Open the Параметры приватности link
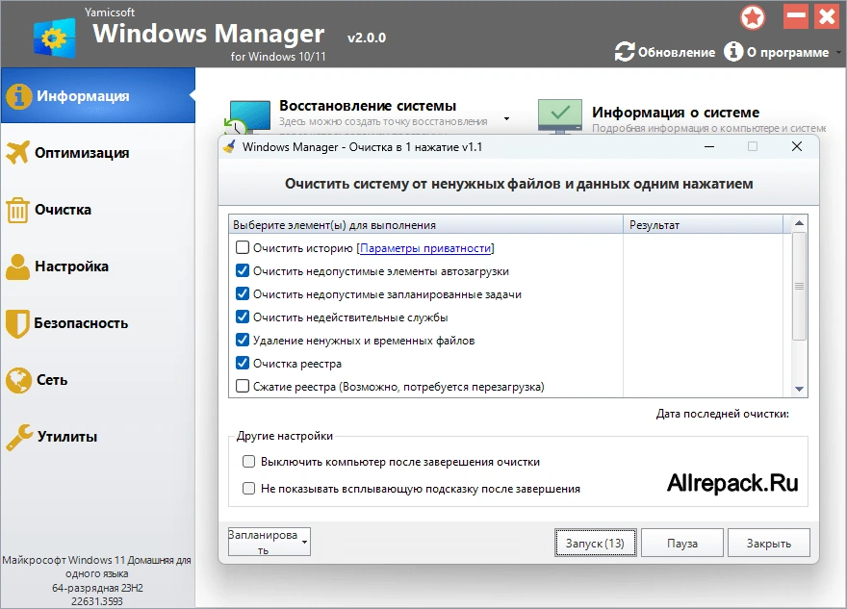847x609 pixels. [425, 248]
